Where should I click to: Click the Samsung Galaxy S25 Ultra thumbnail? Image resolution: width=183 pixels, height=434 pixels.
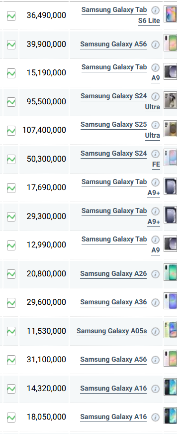(170, 129)
